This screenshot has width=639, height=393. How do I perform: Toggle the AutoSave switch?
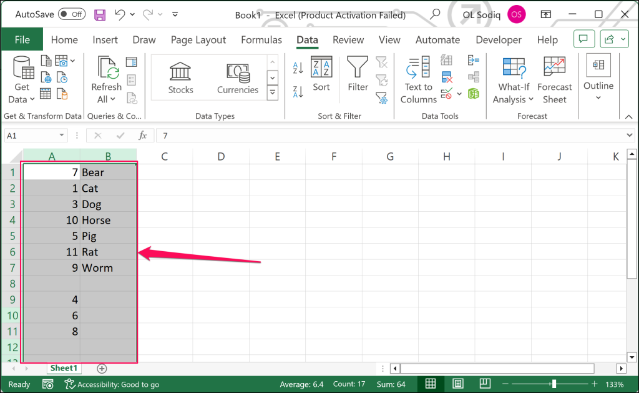[72, 14]
